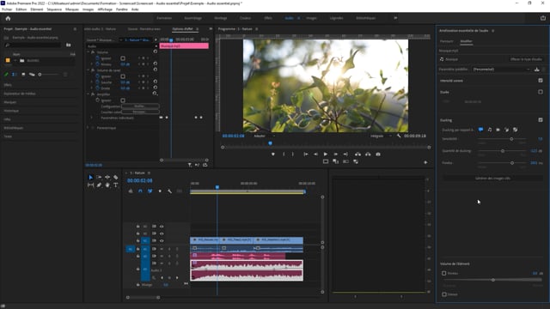Click Effacer le type d'audio button
The height and width of the screenshot is (309, 550).
coord(526,59)
